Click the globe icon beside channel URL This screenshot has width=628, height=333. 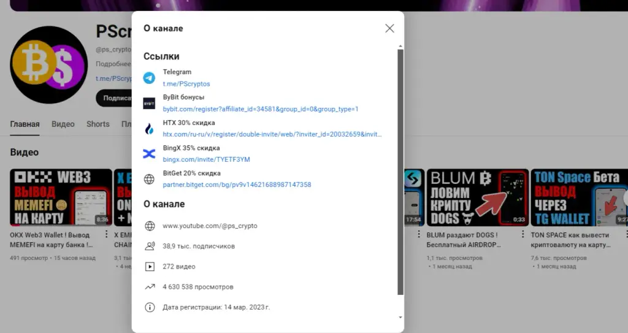(150, 226)
